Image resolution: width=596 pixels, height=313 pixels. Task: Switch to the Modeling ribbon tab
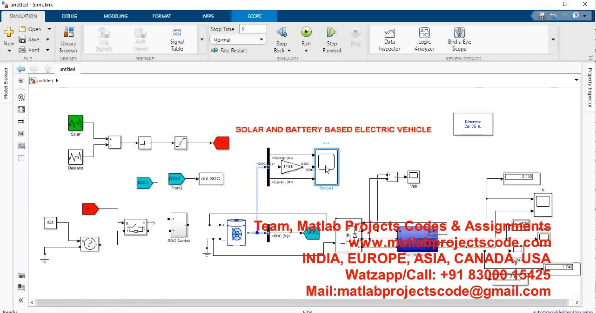click(x=115, y=16)
